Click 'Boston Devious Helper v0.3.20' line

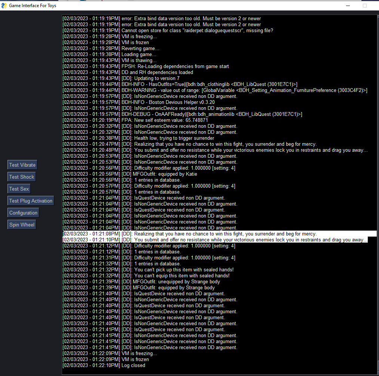click(x=139, y=102)
